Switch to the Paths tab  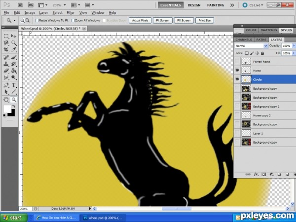pos(261,39)
